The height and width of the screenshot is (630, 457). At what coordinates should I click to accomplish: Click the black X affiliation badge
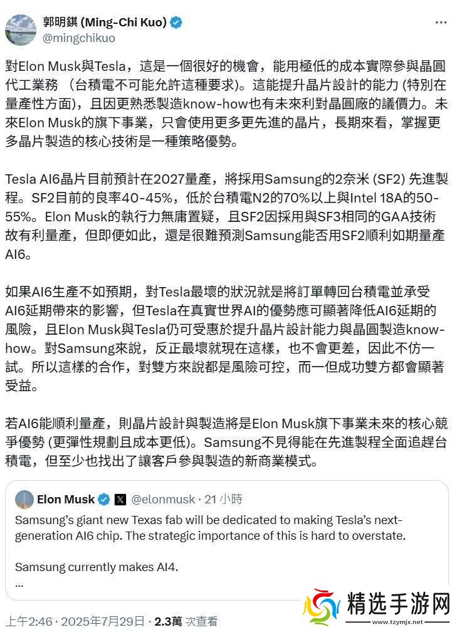click(x=120, y=500)
